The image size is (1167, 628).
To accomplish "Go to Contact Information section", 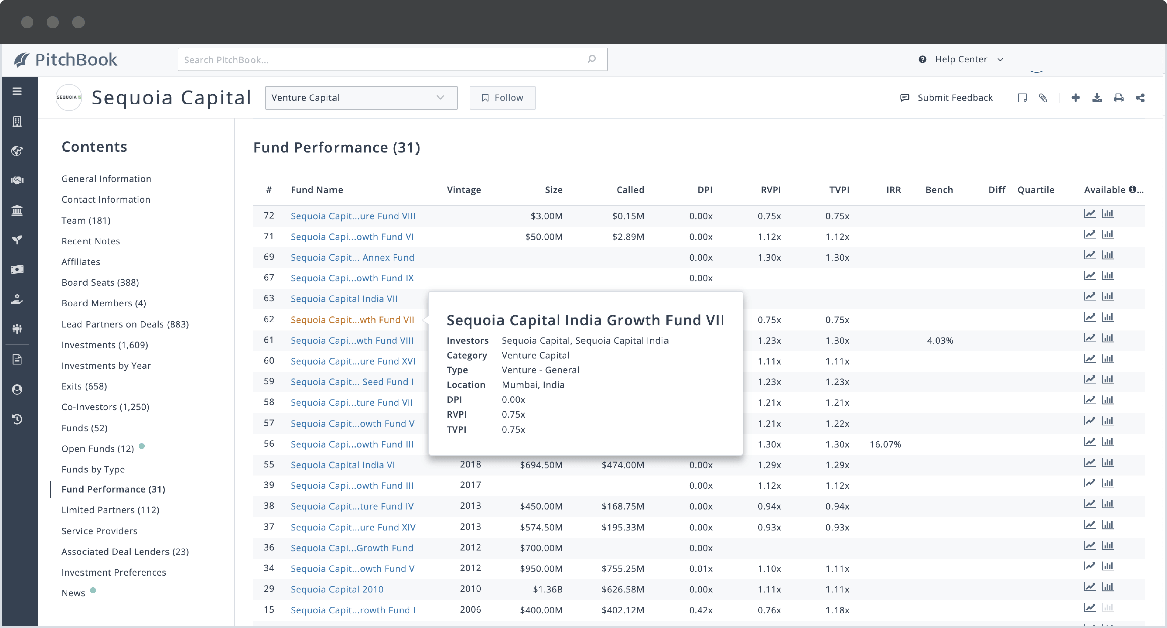I will tap(106, 199).
